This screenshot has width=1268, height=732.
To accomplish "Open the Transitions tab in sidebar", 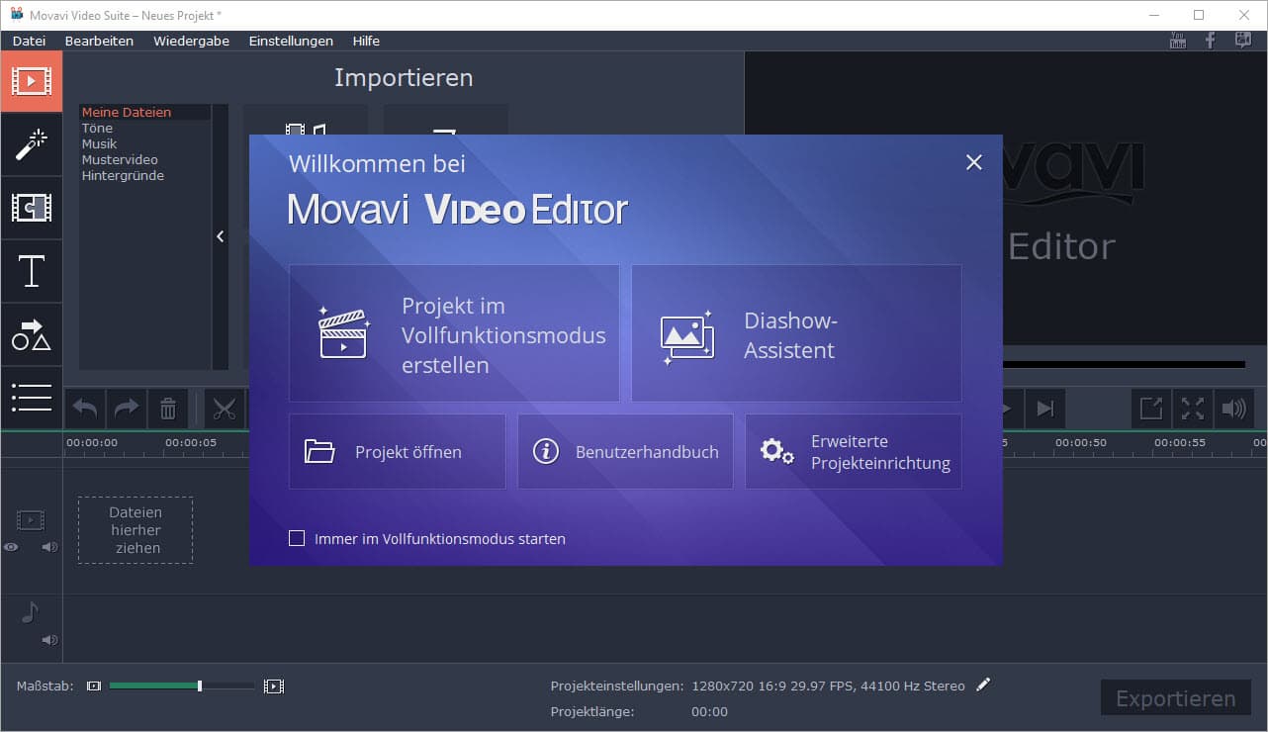I will (31, 208).
